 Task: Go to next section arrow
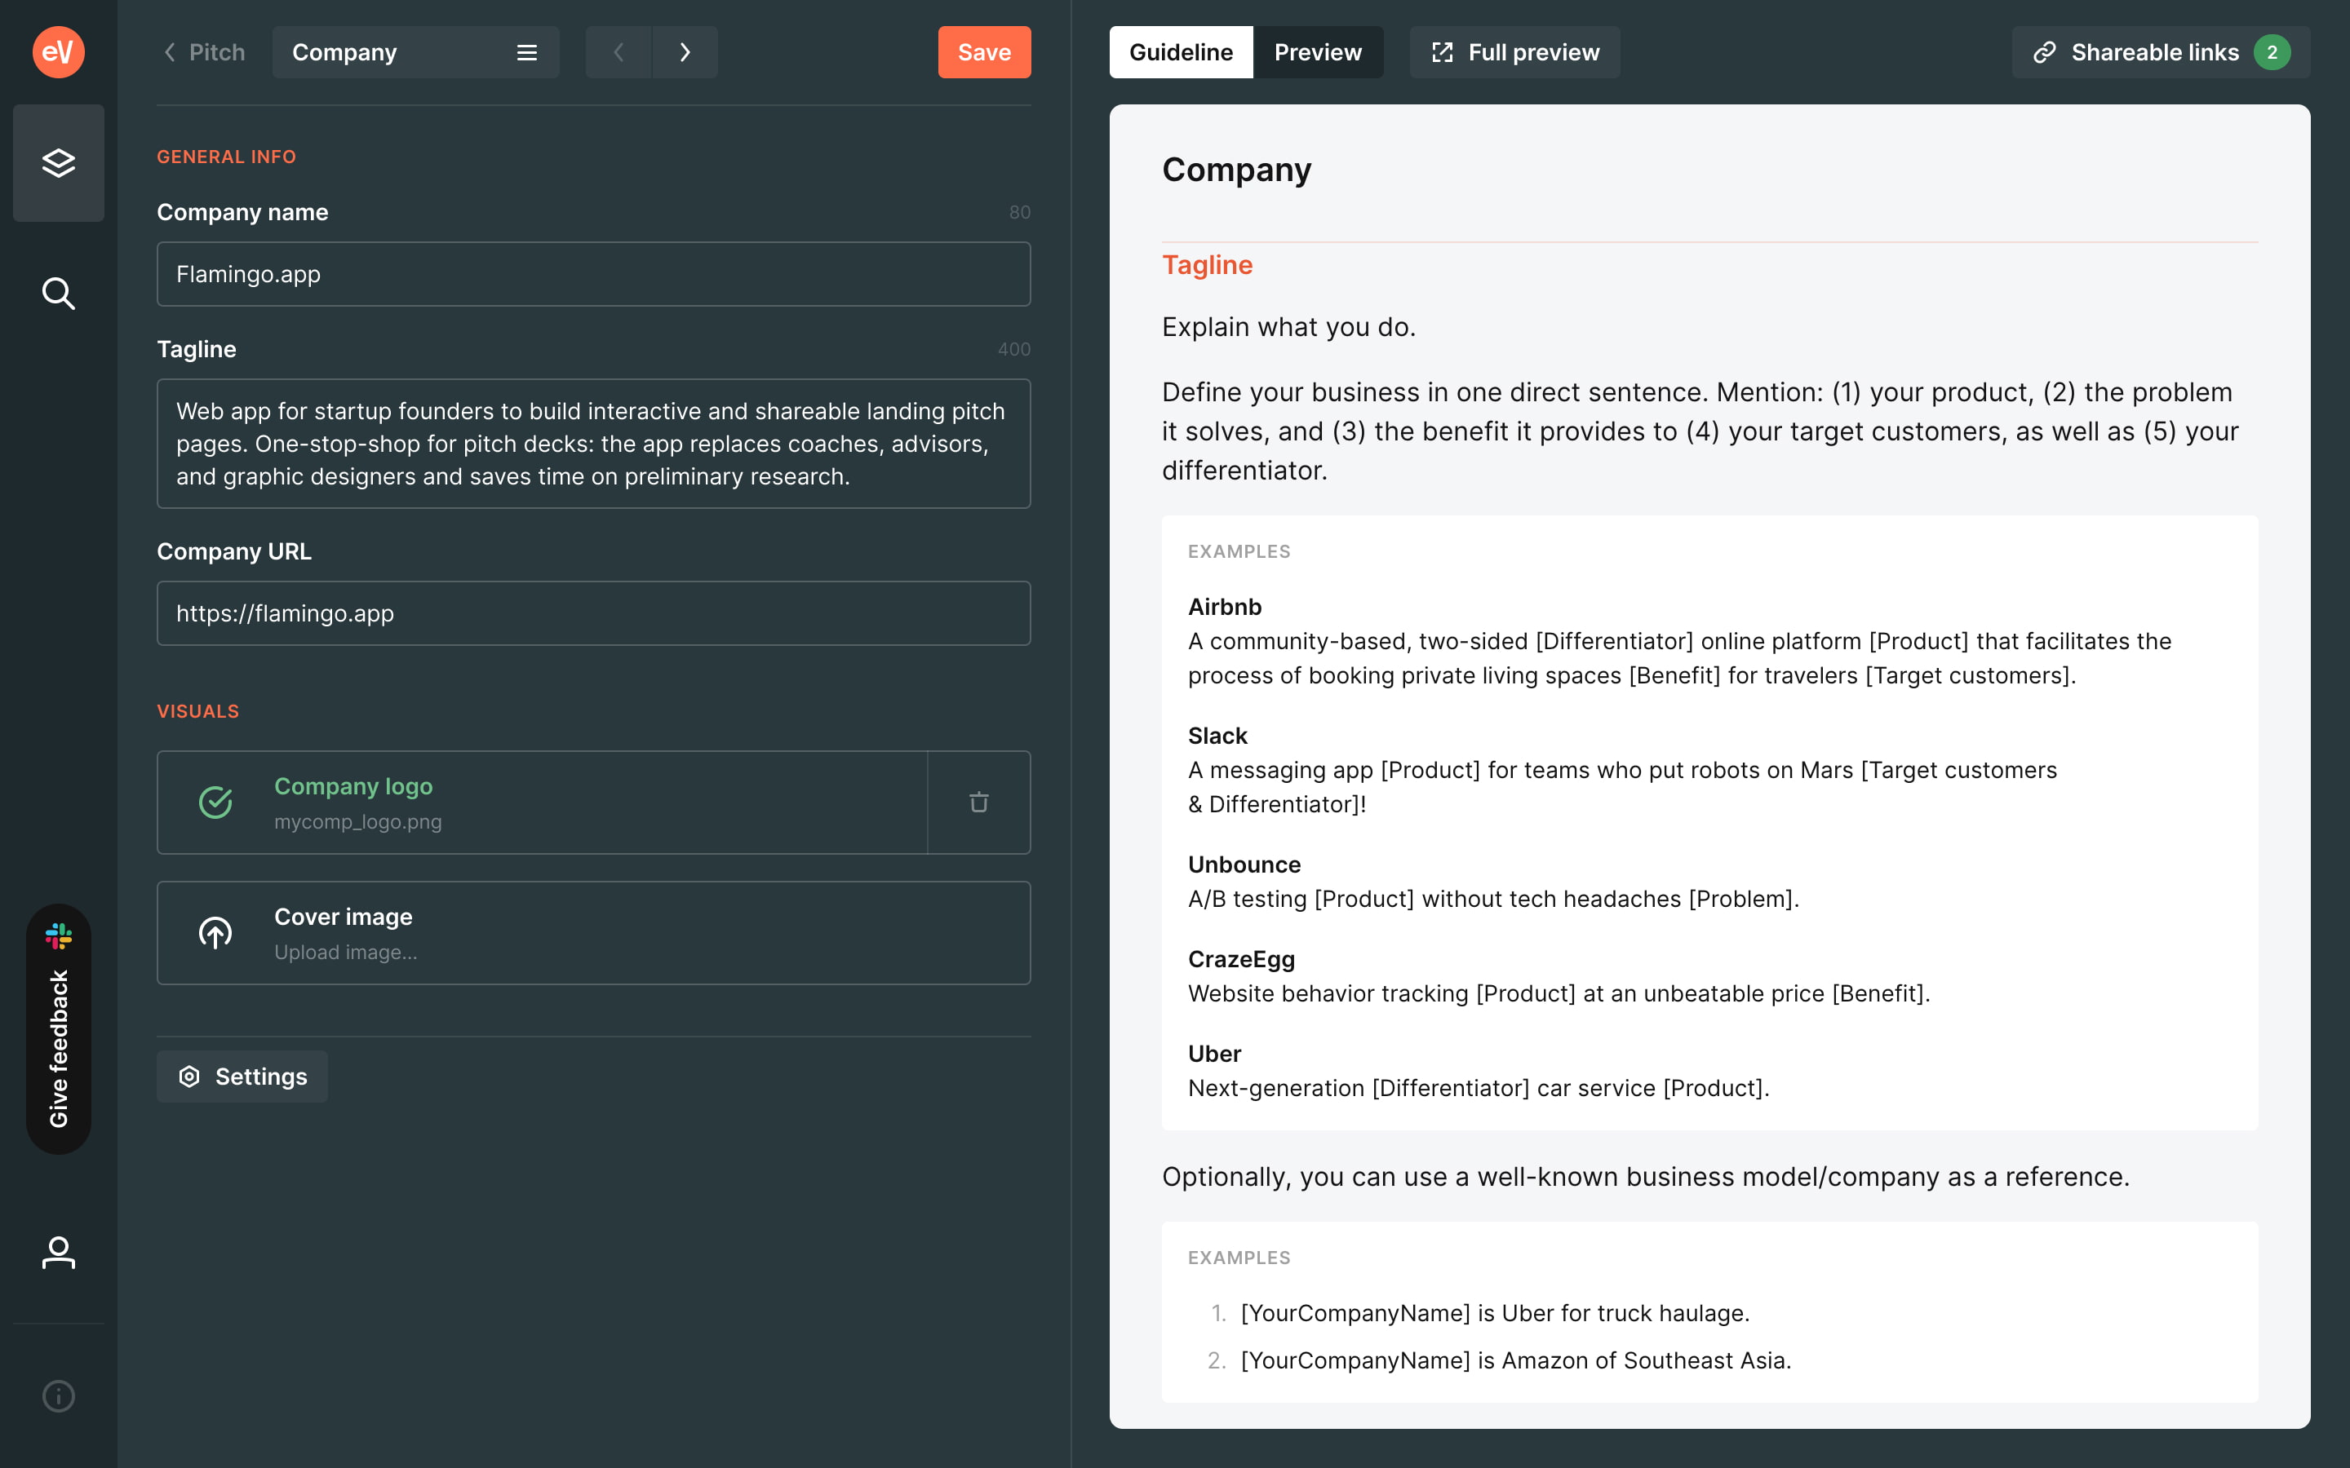685,52
